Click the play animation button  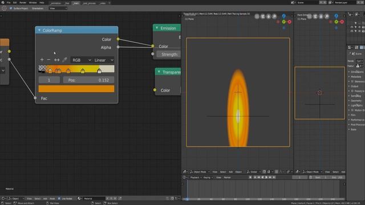point(266,177)
